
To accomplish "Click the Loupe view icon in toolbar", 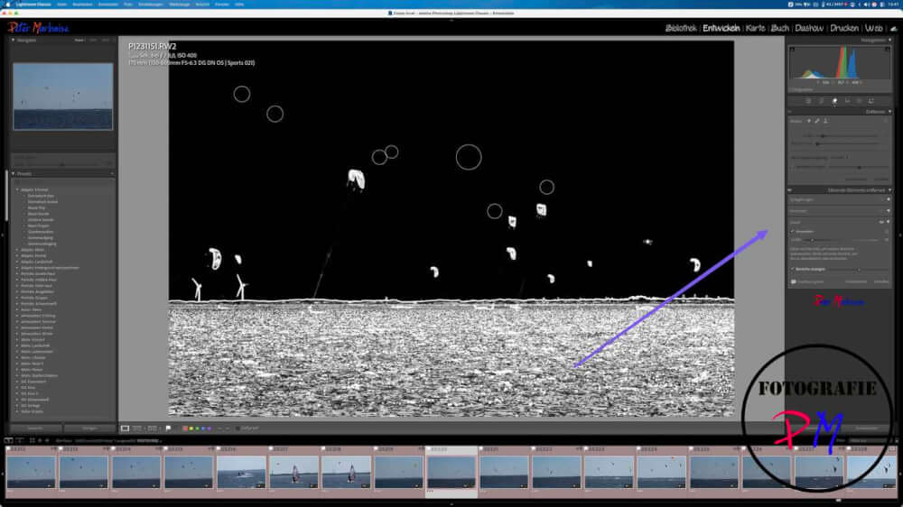I will click(x=125, y=429).
